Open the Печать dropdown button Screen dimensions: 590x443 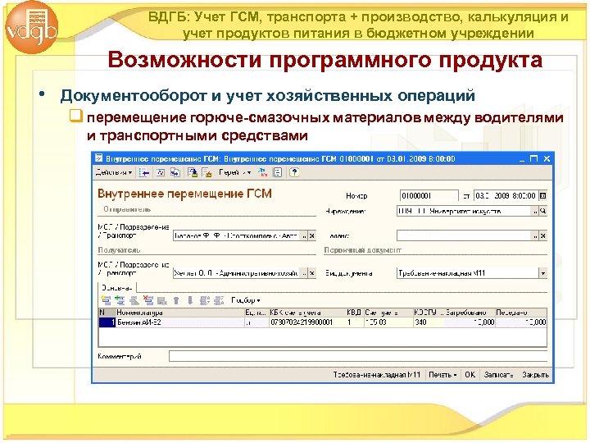click(442, 375)
